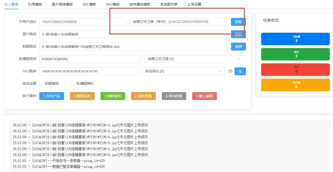Click the 引用产品ID input field
The width and height of the screenshot is (333, 172).
point(83,22)
